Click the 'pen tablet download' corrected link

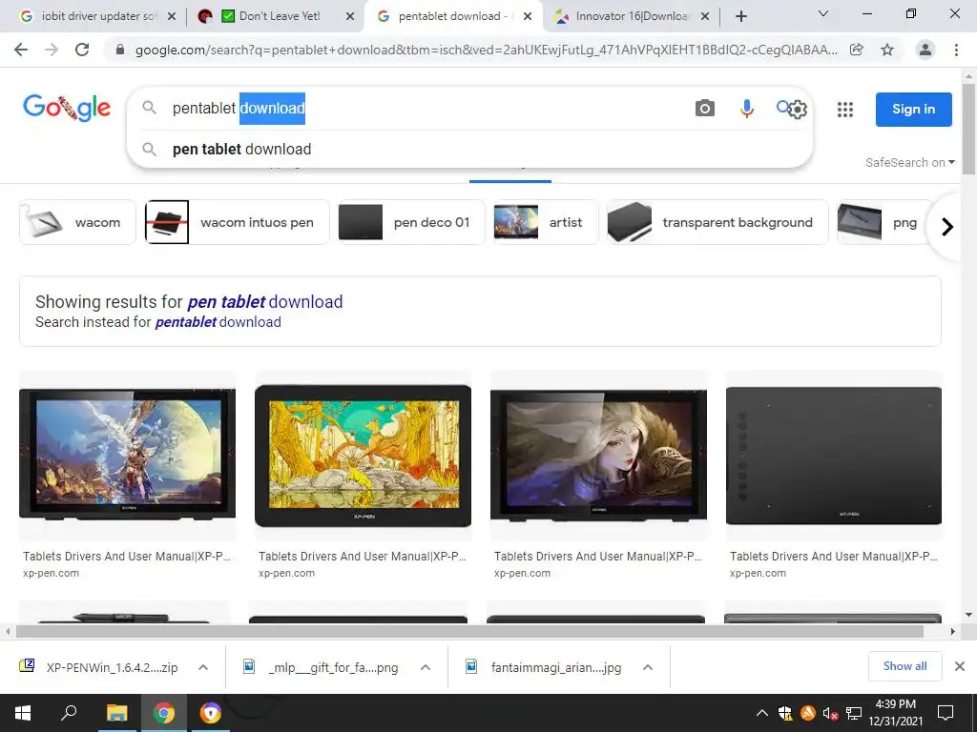tap(265, 302)
